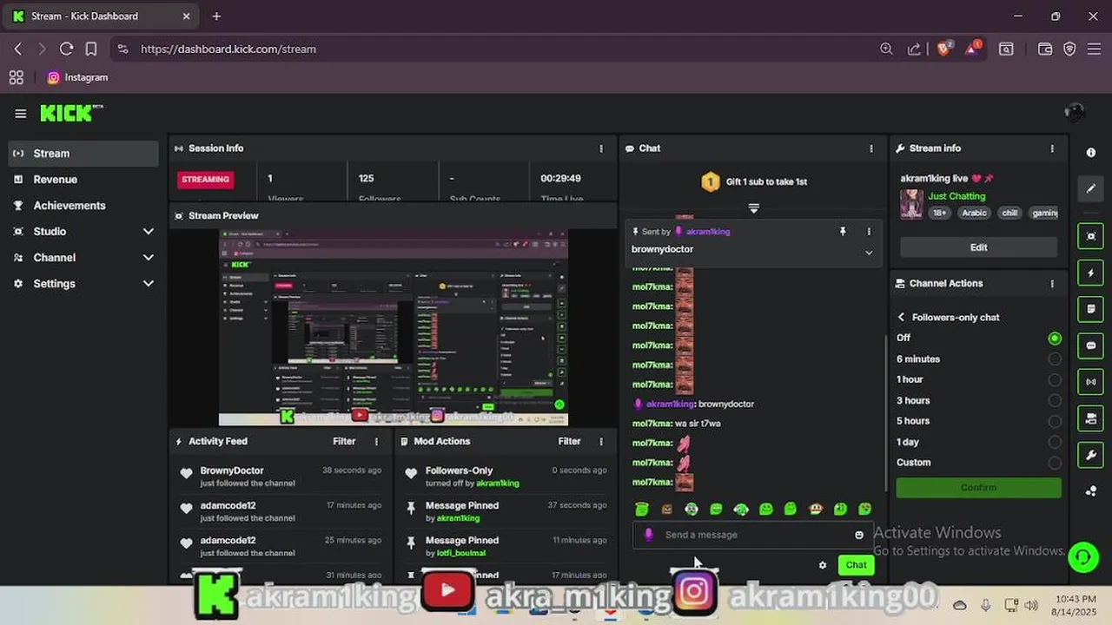The height and width of the screenshot is (625, 1112).
Task: Click the Just Chatting category link
Action: click(956, 196)
